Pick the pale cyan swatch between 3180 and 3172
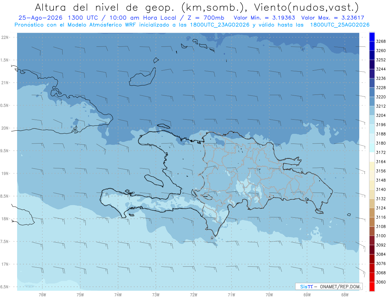This screenshot has height=299, width=387. coord(372,148)
